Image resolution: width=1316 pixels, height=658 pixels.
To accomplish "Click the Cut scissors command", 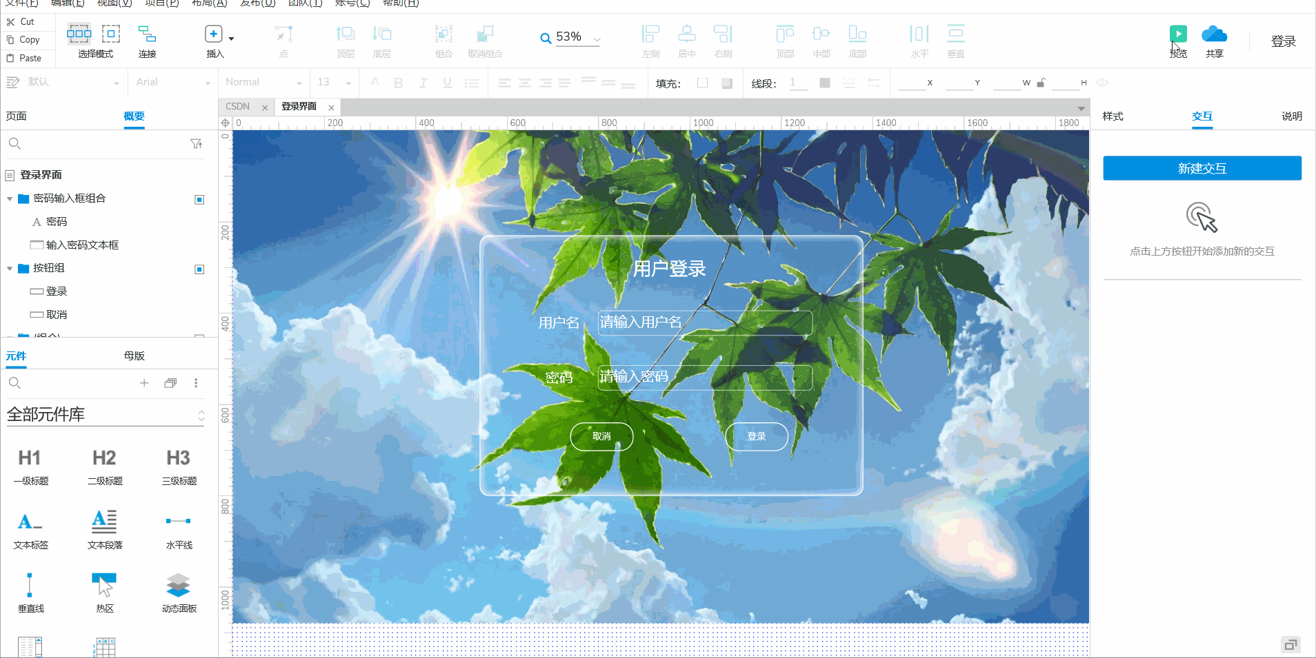I will pyautogui.click(x=21, y=21).
